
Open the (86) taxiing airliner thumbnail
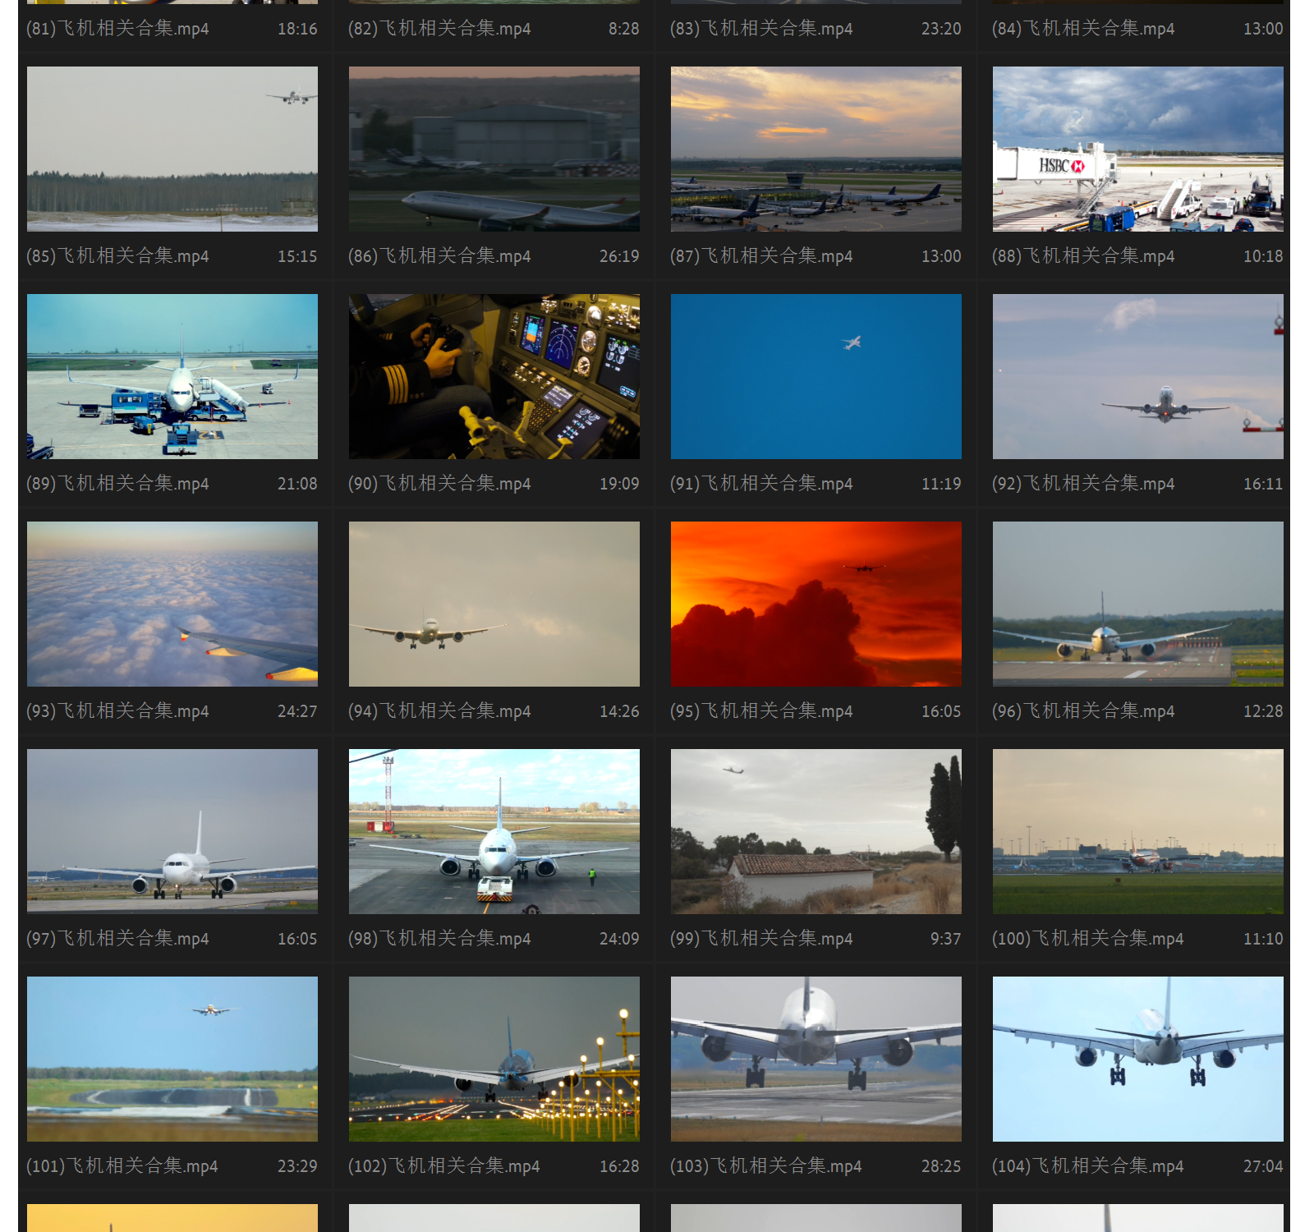tap(494, 149)
